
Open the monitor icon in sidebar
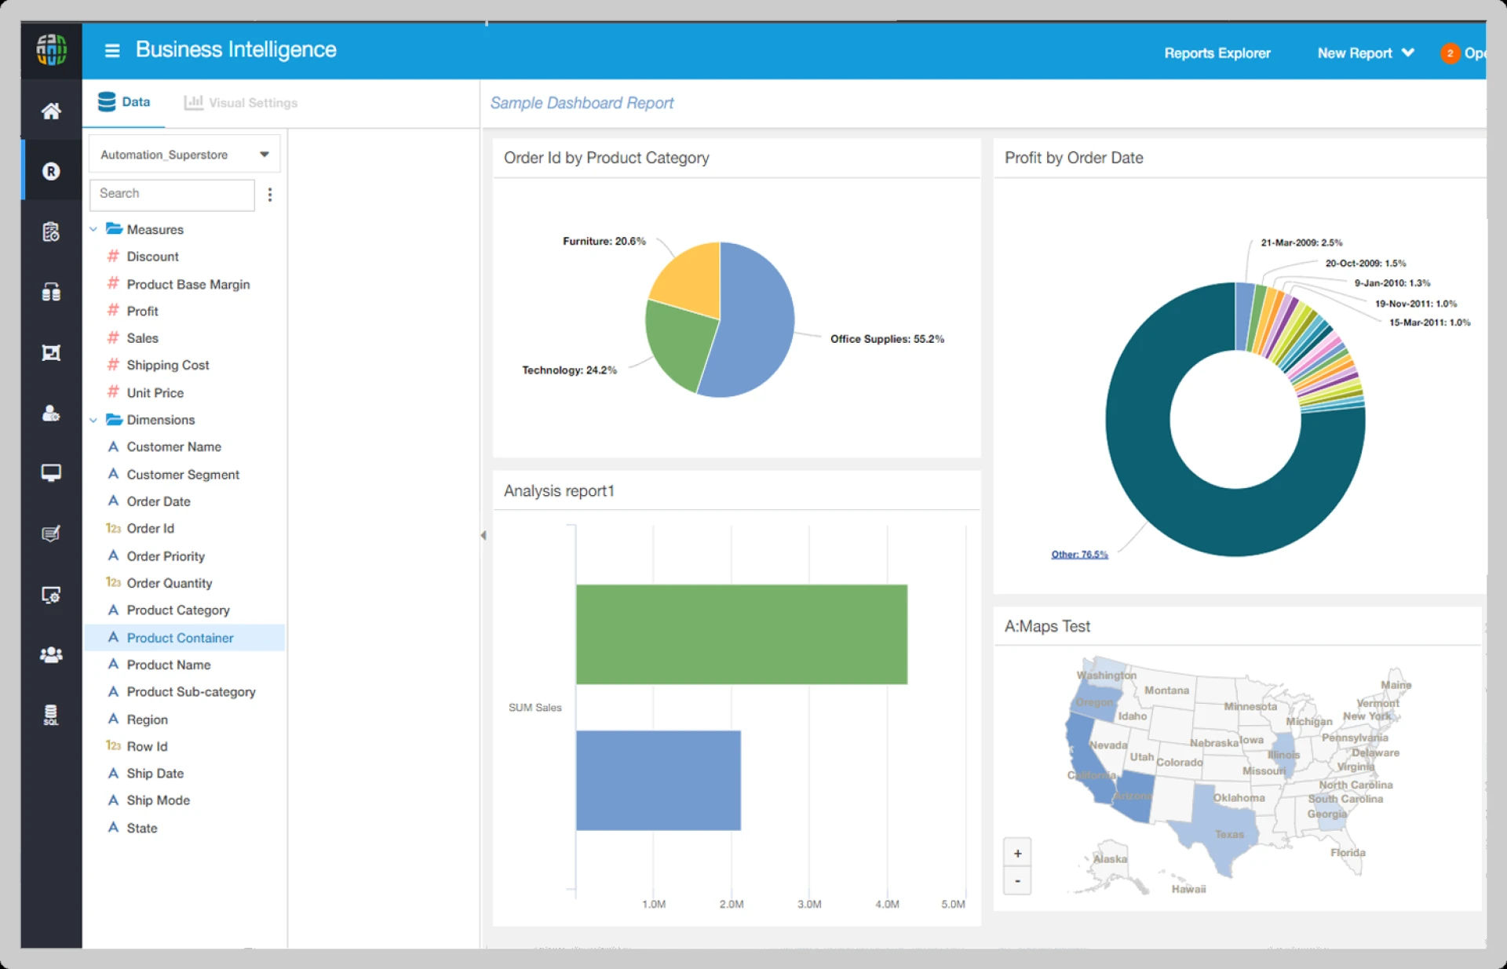51,473
